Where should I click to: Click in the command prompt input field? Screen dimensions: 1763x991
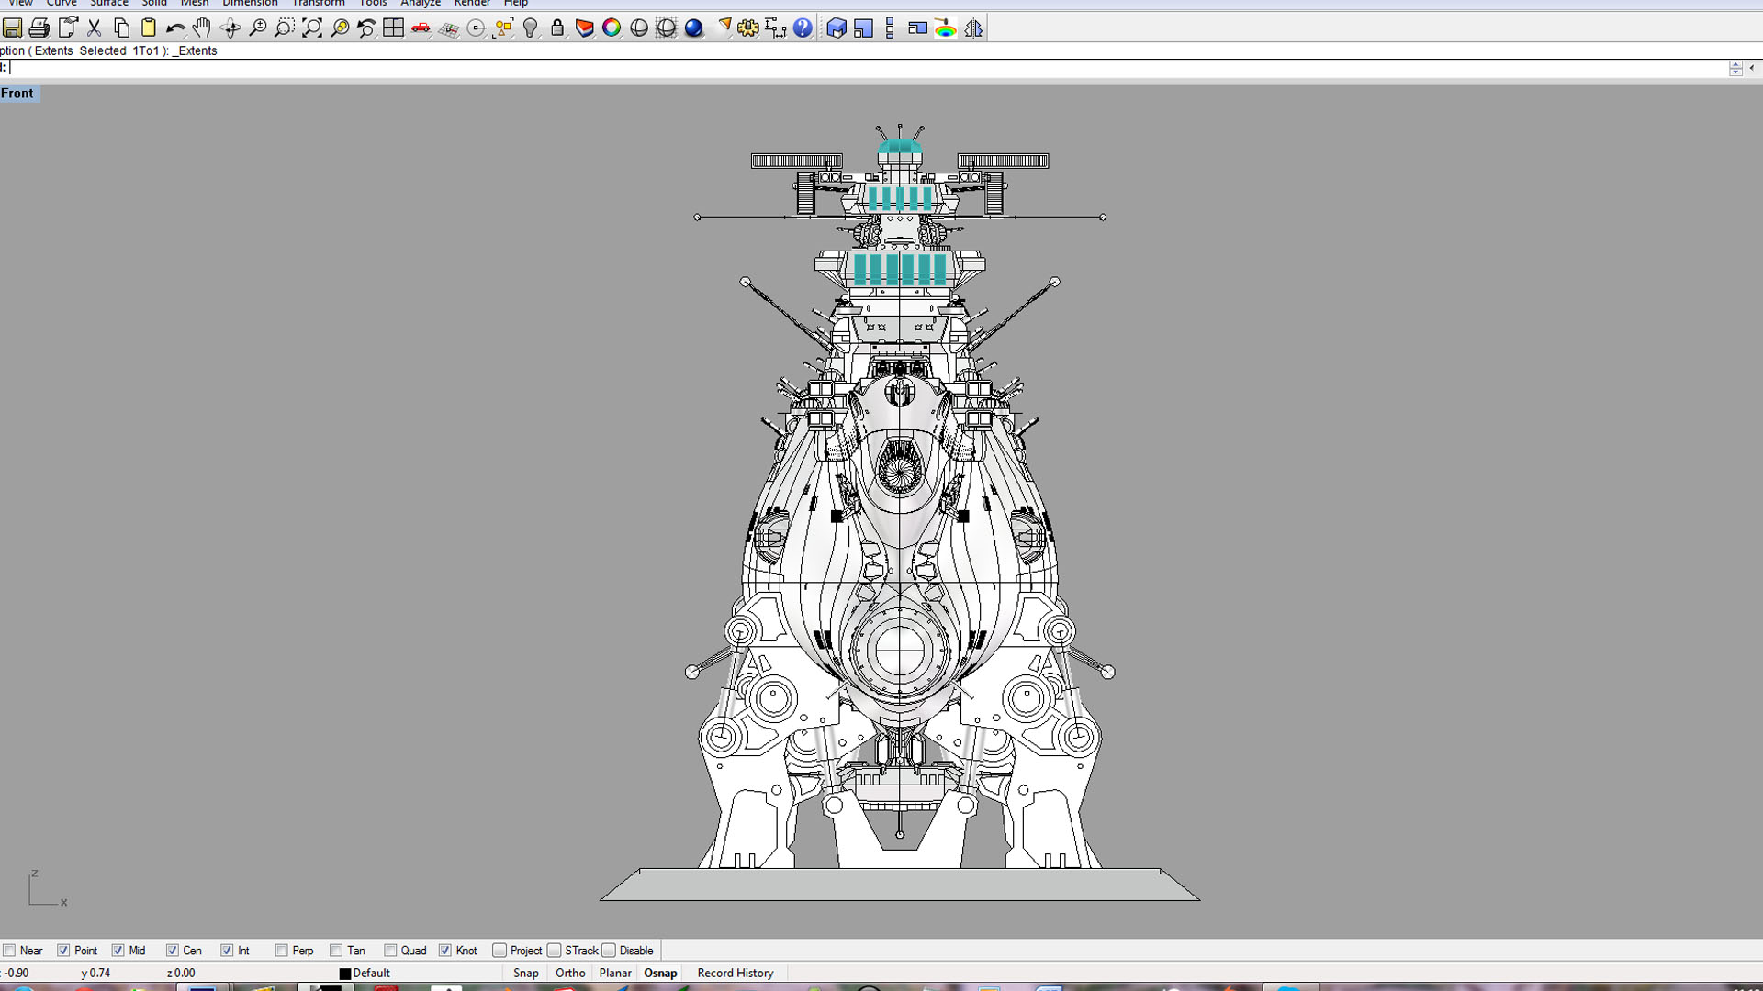click(868, 68)
